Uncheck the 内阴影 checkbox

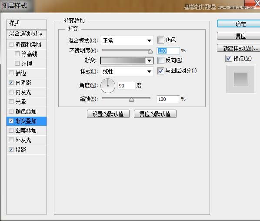11,83
